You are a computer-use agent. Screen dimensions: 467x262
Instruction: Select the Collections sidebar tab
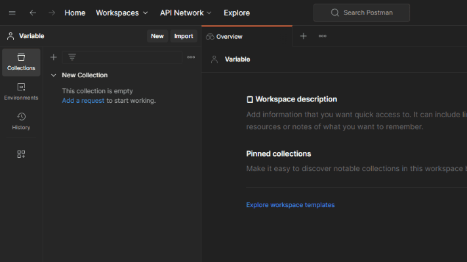[x=21, y=62]
